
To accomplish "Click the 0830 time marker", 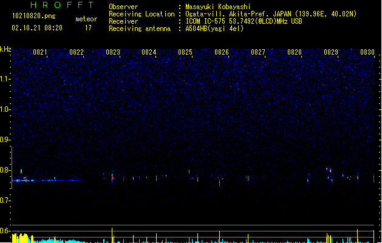I will (367, 52).
